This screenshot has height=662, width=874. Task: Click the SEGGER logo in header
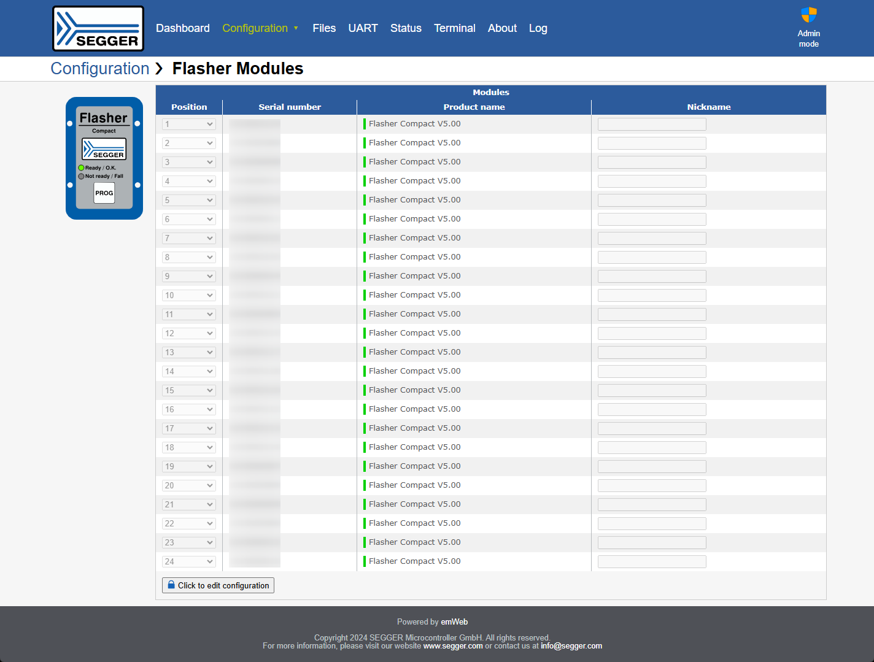pos(98,28)
